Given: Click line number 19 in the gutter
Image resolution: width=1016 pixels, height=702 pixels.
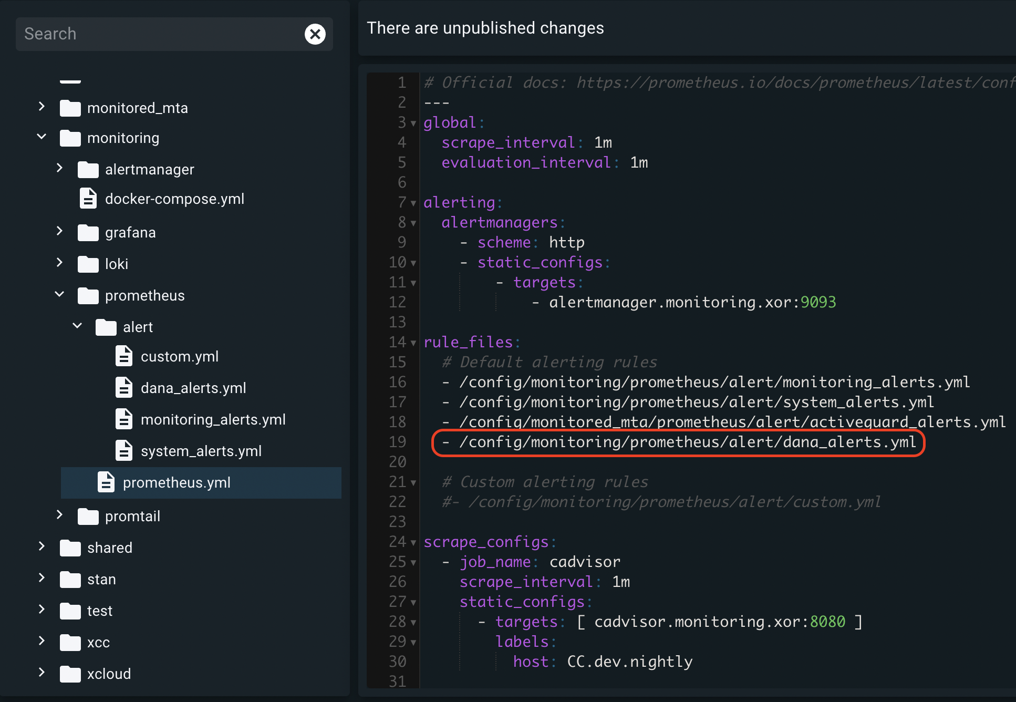Looking at the screenshot, I should click(x=398, y=442).
